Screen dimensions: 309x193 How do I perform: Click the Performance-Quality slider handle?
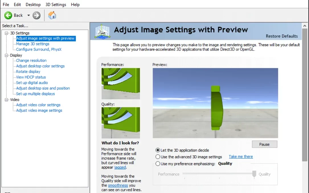click(254, 174)
